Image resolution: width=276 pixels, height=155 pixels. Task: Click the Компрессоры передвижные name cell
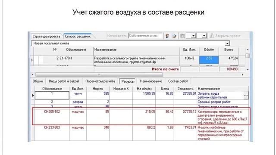point(223,117)
